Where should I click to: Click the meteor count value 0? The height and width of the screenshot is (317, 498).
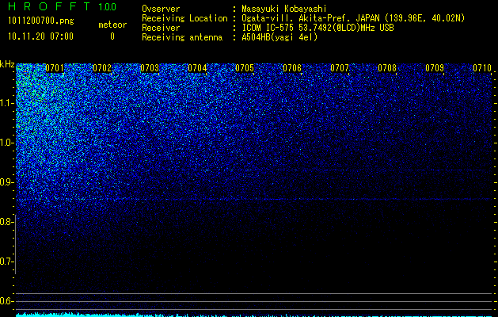coord(112,36)
